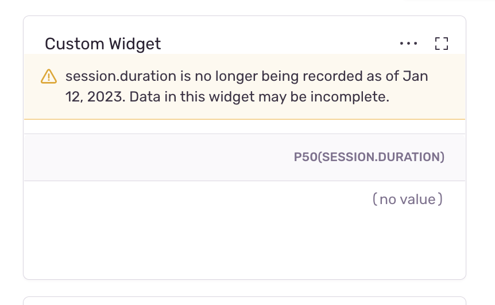
Task: Open the Custom Widget ellipsis actions menu
Action: (408, 44)
